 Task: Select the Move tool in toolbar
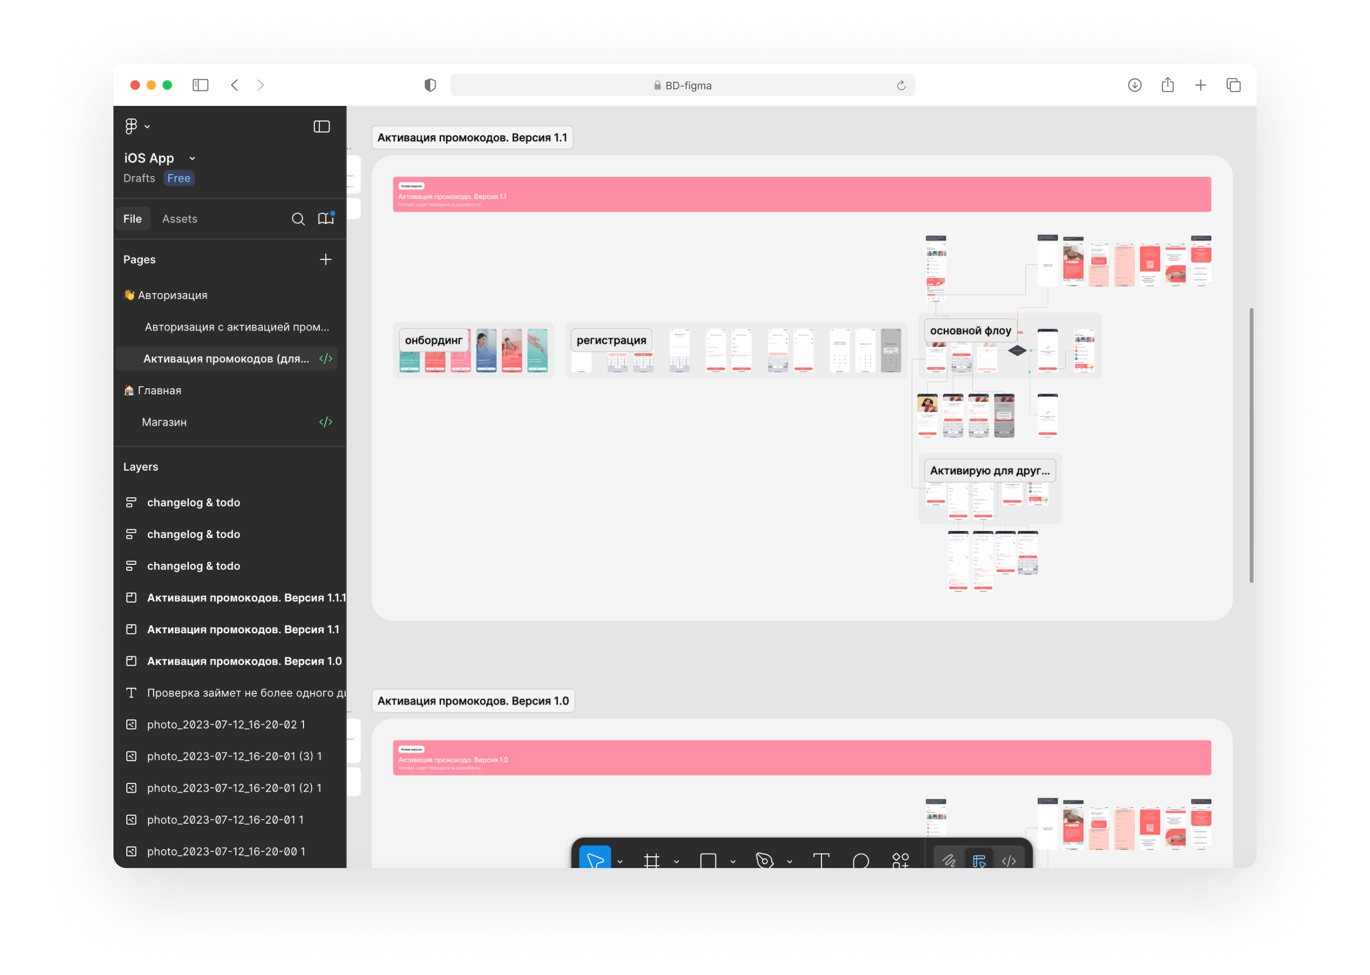coord(595,861)
